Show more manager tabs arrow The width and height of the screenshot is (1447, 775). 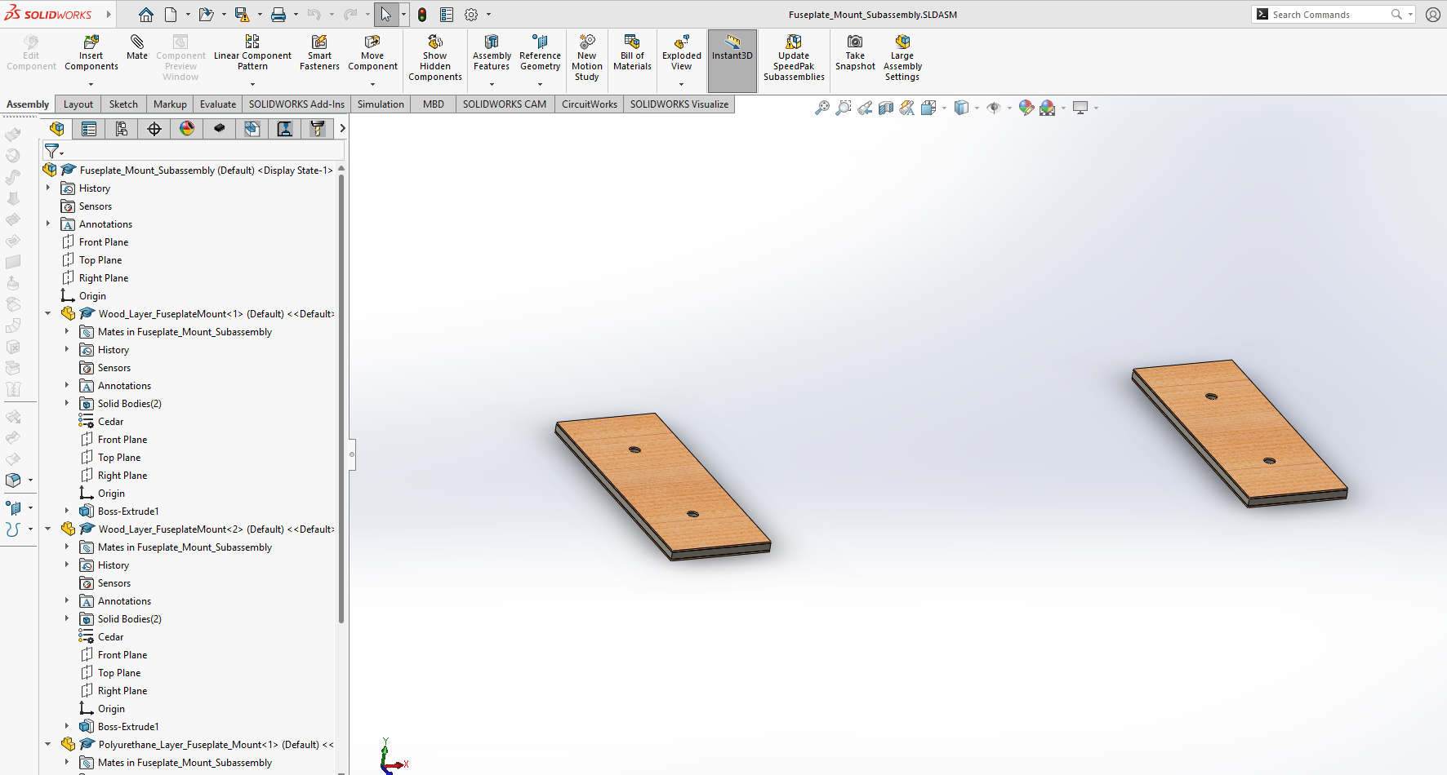[342, 129]
